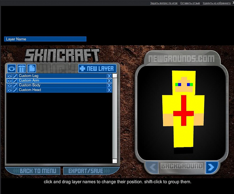Open 'Оставить отзыв' link

[190, 3]
